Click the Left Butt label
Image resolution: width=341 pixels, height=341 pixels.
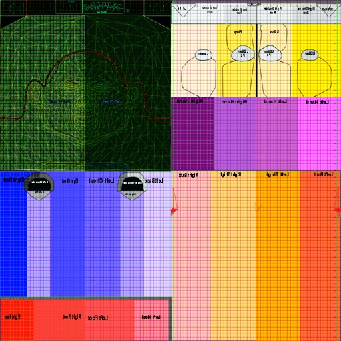coord(323,175)
